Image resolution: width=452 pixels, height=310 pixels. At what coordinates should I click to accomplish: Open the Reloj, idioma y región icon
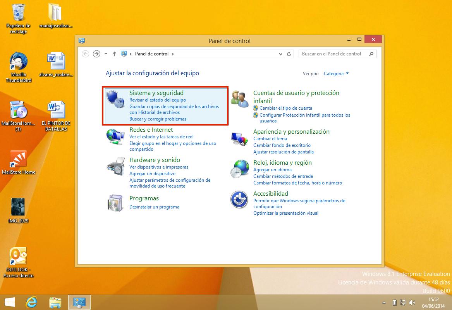tap(239, 169)
